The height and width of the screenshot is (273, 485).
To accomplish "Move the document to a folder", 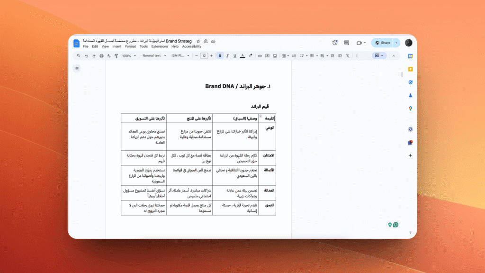I will pyautogui.click(x=206, y=41).
